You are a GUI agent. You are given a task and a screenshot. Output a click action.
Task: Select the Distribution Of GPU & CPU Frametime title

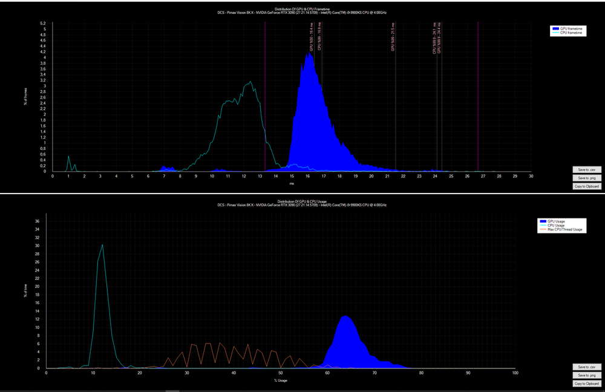[302, 9]
